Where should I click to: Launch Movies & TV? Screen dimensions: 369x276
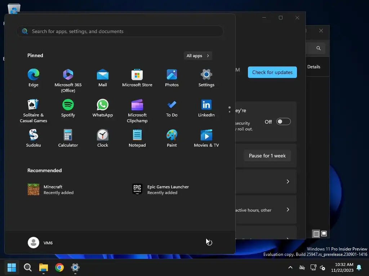(x=206, y=138)
